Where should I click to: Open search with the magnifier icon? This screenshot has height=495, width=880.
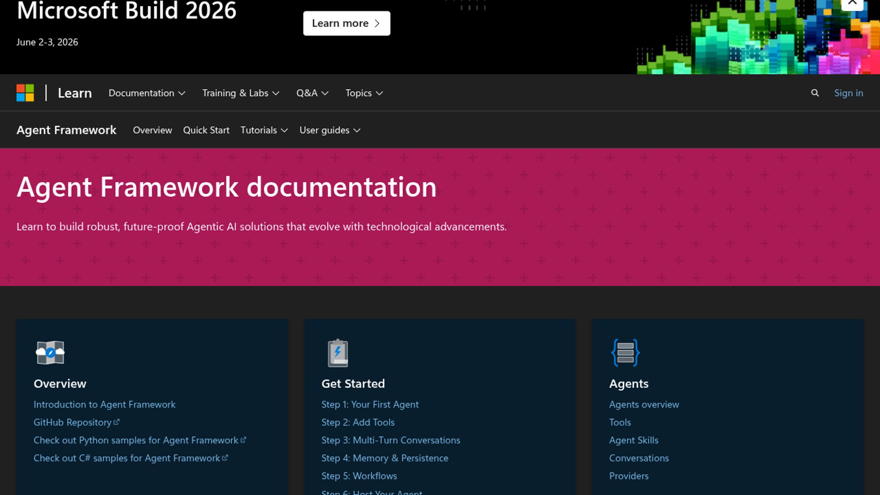pos(815,93)
